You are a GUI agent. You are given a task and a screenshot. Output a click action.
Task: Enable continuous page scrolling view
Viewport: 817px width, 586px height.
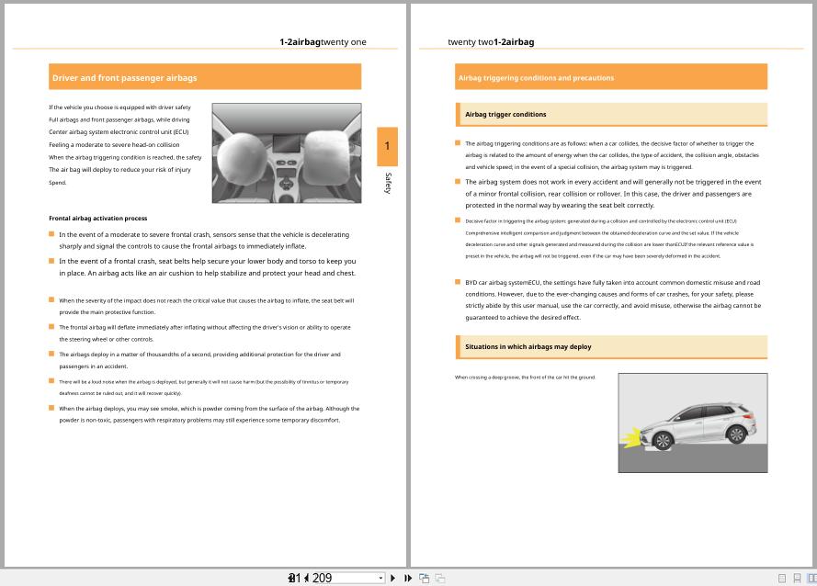click(x=796, y=579)
